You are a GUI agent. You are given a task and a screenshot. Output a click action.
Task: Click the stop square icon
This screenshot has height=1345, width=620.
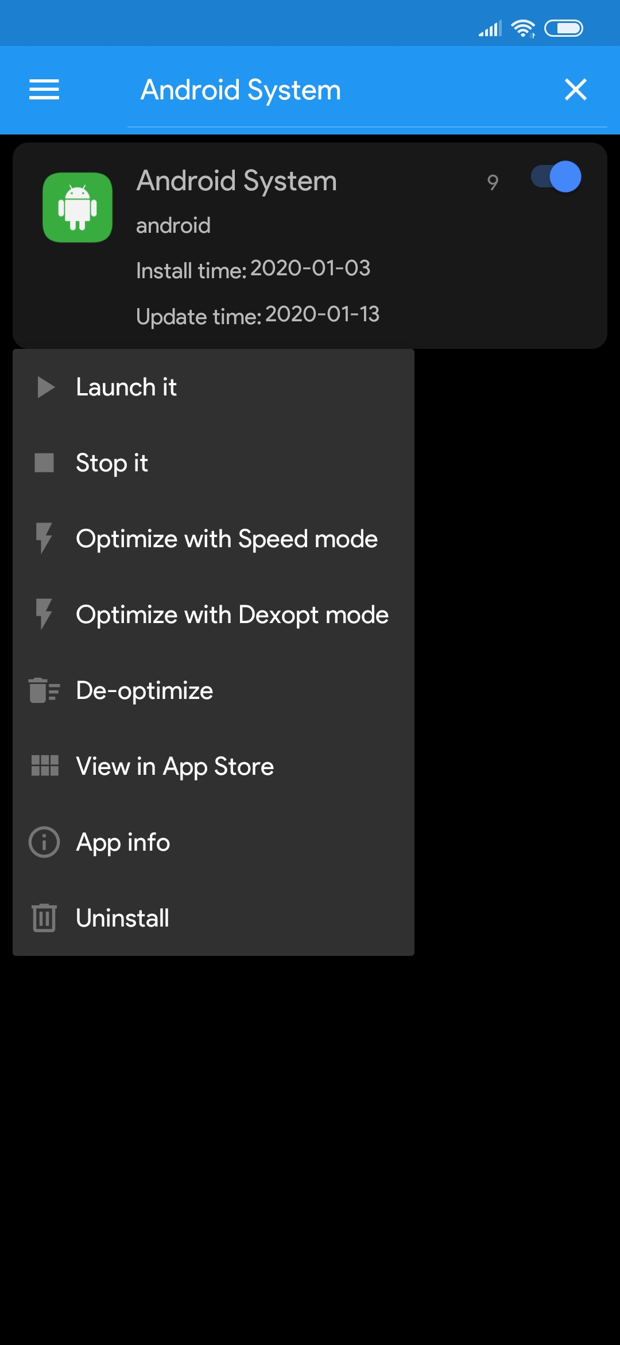44,463
